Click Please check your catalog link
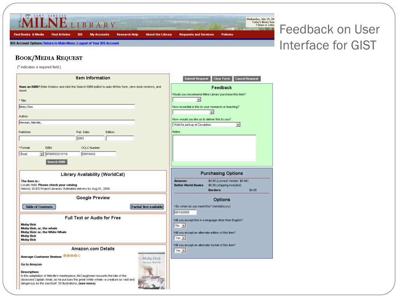 click(x=58, y=185)
